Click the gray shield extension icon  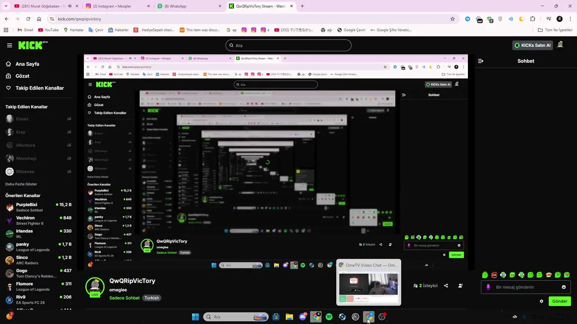pyautogui.click(x=500, y=19)
